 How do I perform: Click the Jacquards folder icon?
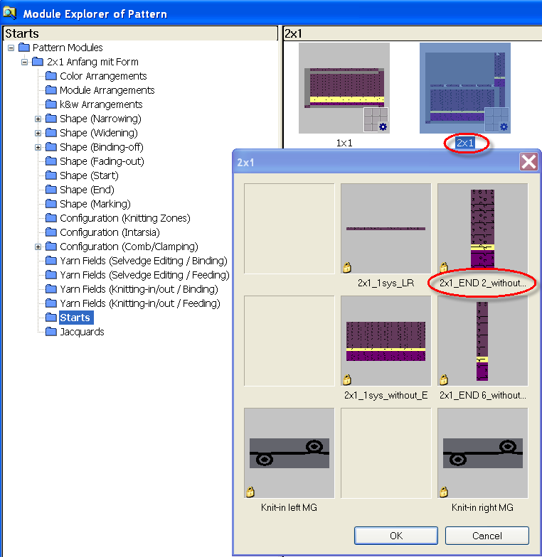point(51,332)
